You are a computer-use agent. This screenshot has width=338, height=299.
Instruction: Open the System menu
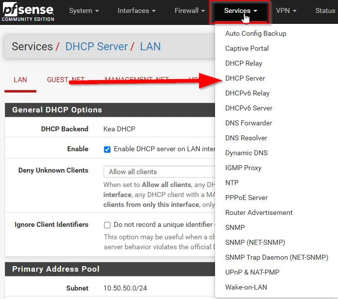click(84, 10)
